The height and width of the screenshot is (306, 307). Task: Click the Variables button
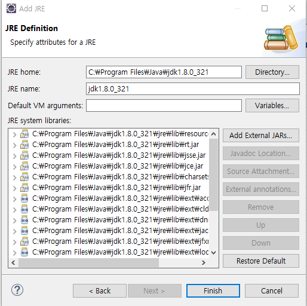pyautogui.click(x=272, y=105)
